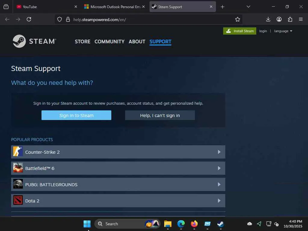Open a new tab with the plus icon

pyautogui.click(x=222, y=7)
